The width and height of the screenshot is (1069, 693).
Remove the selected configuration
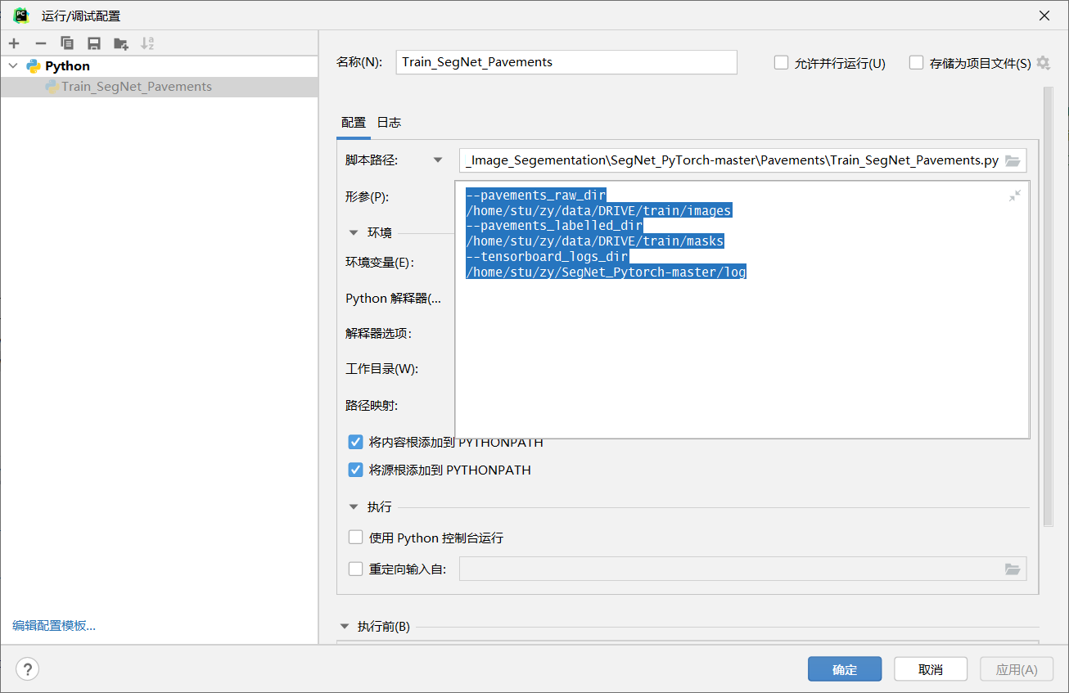[40, 43]
